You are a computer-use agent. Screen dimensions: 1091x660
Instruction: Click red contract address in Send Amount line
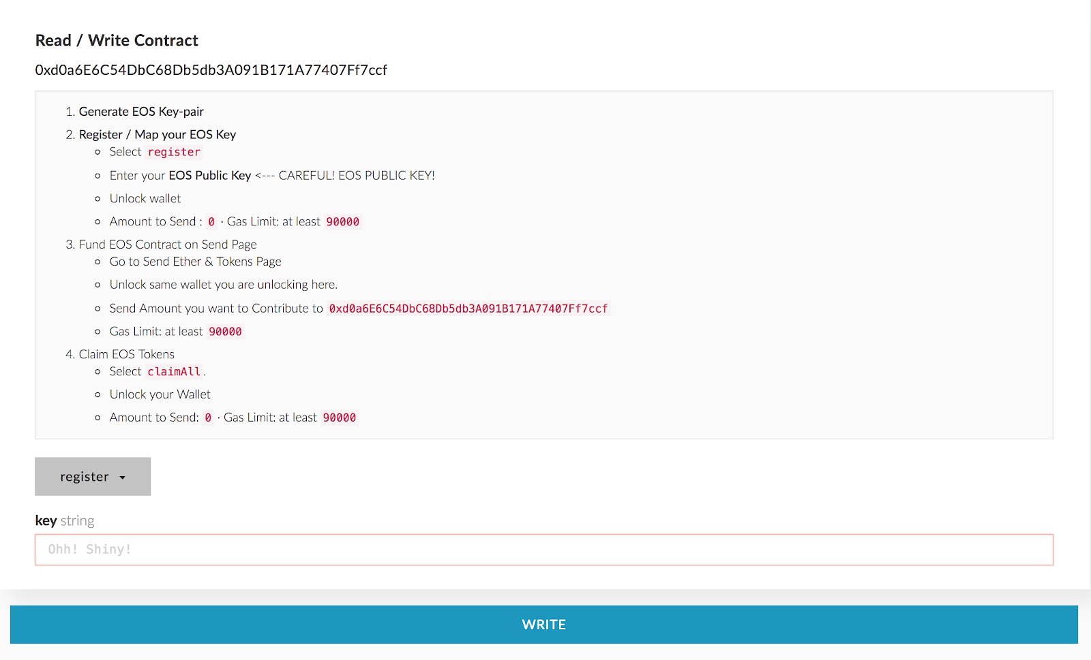(x=468, y=309)
